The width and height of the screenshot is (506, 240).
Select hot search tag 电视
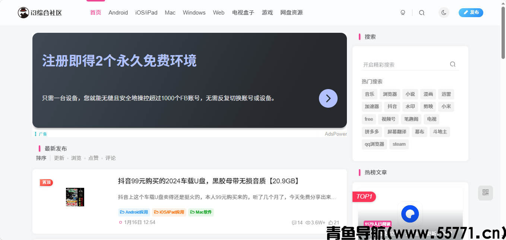pos(431,119)
